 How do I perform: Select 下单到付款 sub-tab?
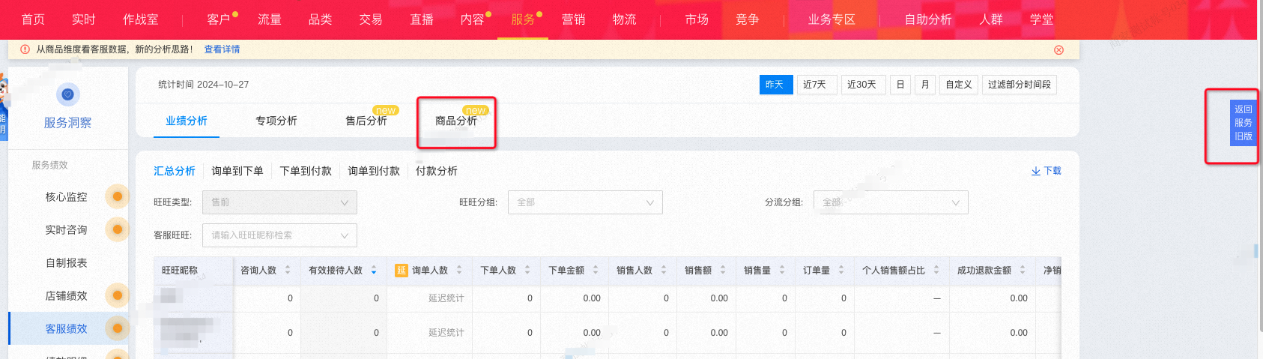(x=306, y=171)
